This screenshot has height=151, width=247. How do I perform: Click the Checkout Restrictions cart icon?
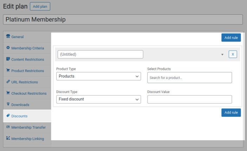pyautogui.click(x=8, y=93)
